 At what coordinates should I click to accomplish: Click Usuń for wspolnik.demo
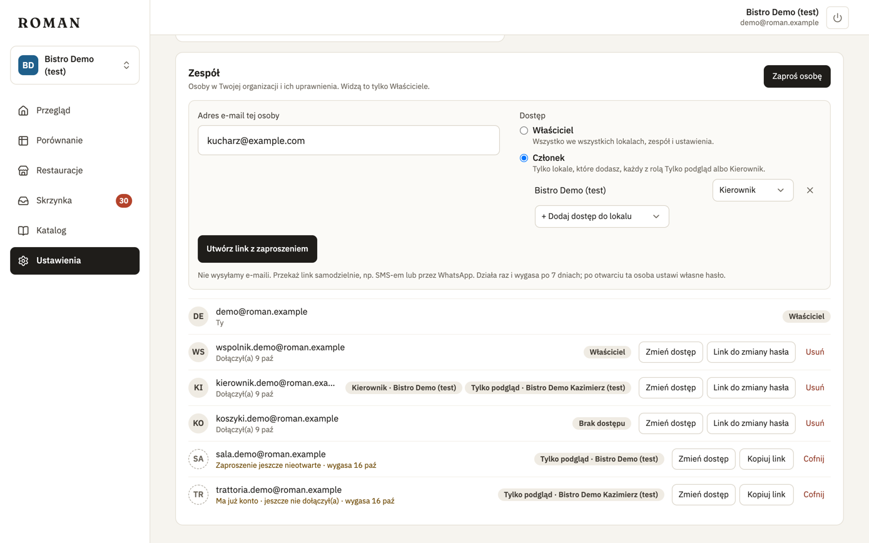(815, 352)
